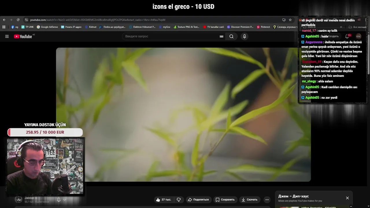Open the account avatar menu
This screenshot has height=208, width=370.
pyautogui.click(x=358, y=36)
